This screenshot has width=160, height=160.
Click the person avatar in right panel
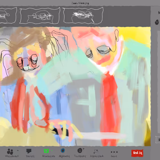pos(157,22)
